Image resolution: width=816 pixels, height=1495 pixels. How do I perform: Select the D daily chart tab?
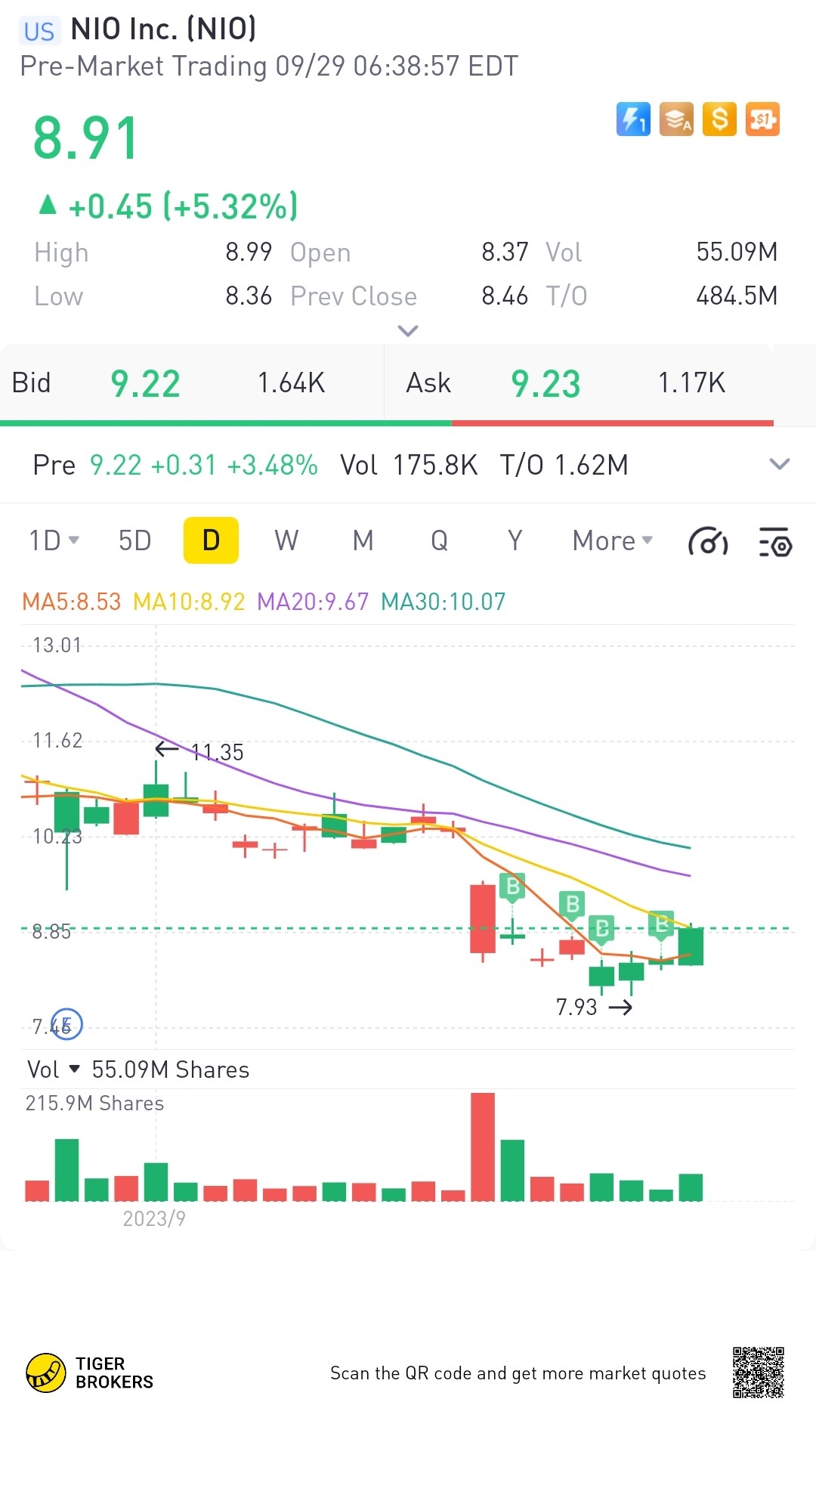(x=211, y=540)
